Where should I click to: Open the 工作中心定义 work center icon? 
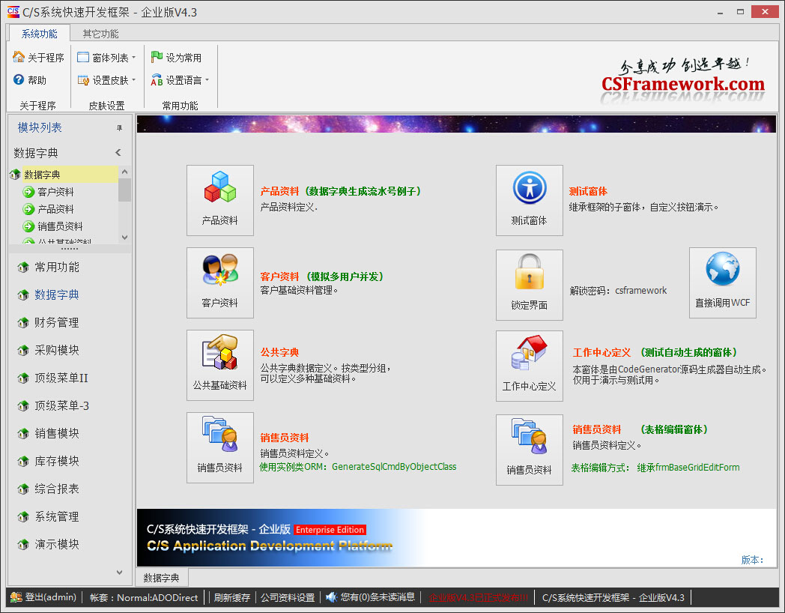(530, 365)
